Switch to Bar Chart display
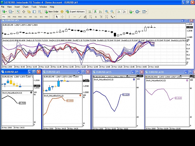Viewport: 195px width, 146px height. coord(90,12)
